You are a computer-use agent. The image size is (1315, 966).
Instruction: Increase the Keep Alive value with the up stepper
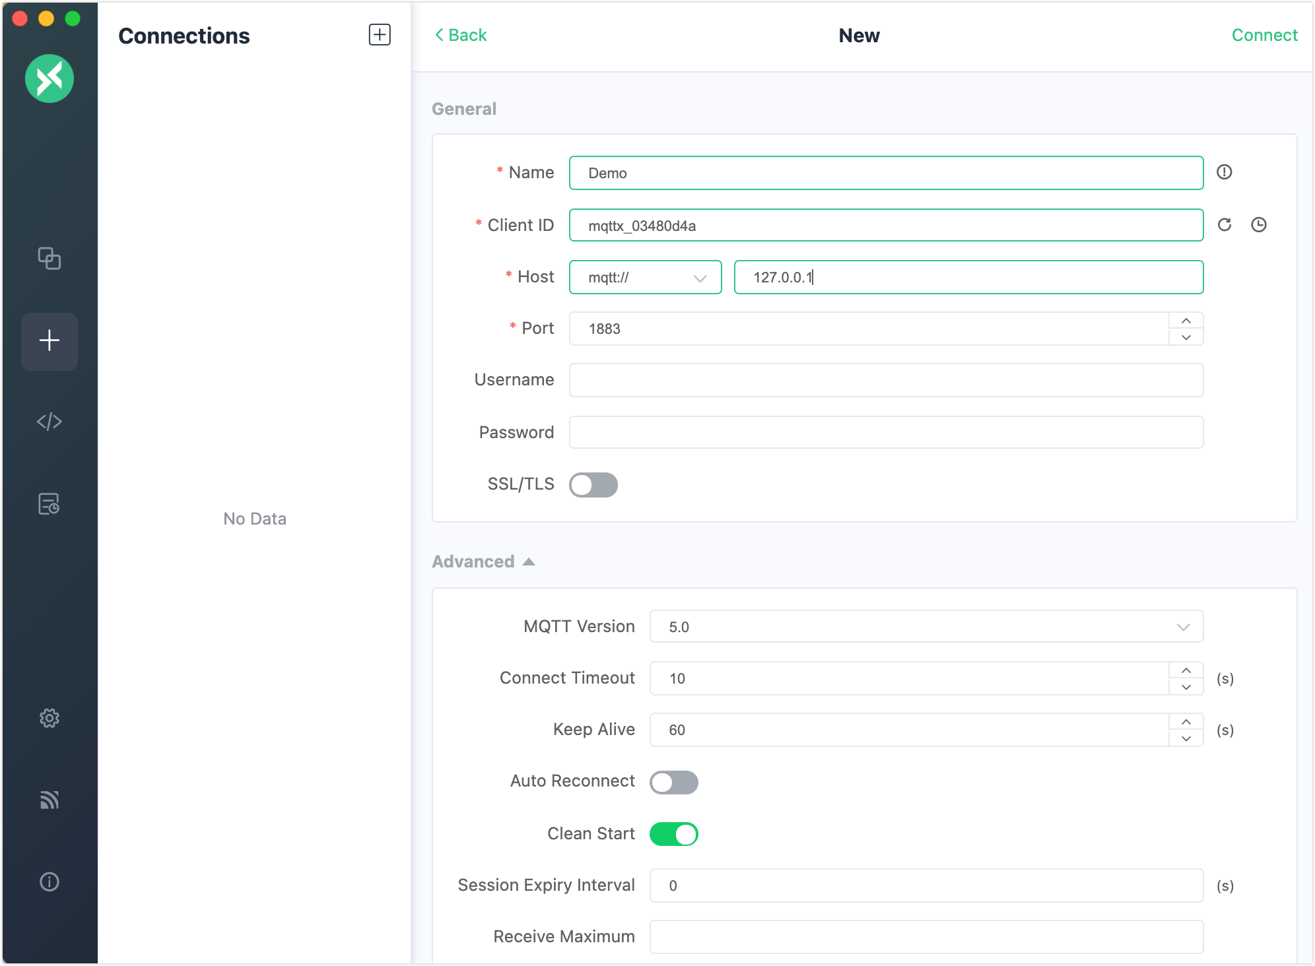[x=1186, y=722]
